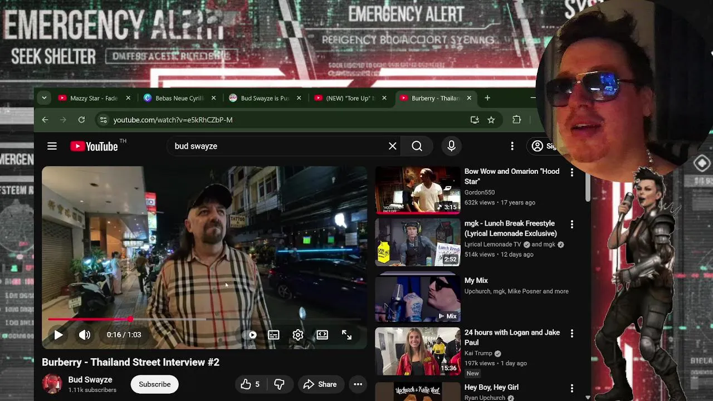Reload the YouTube page
This screenshot has width=713, height=401.
point(81,120)
